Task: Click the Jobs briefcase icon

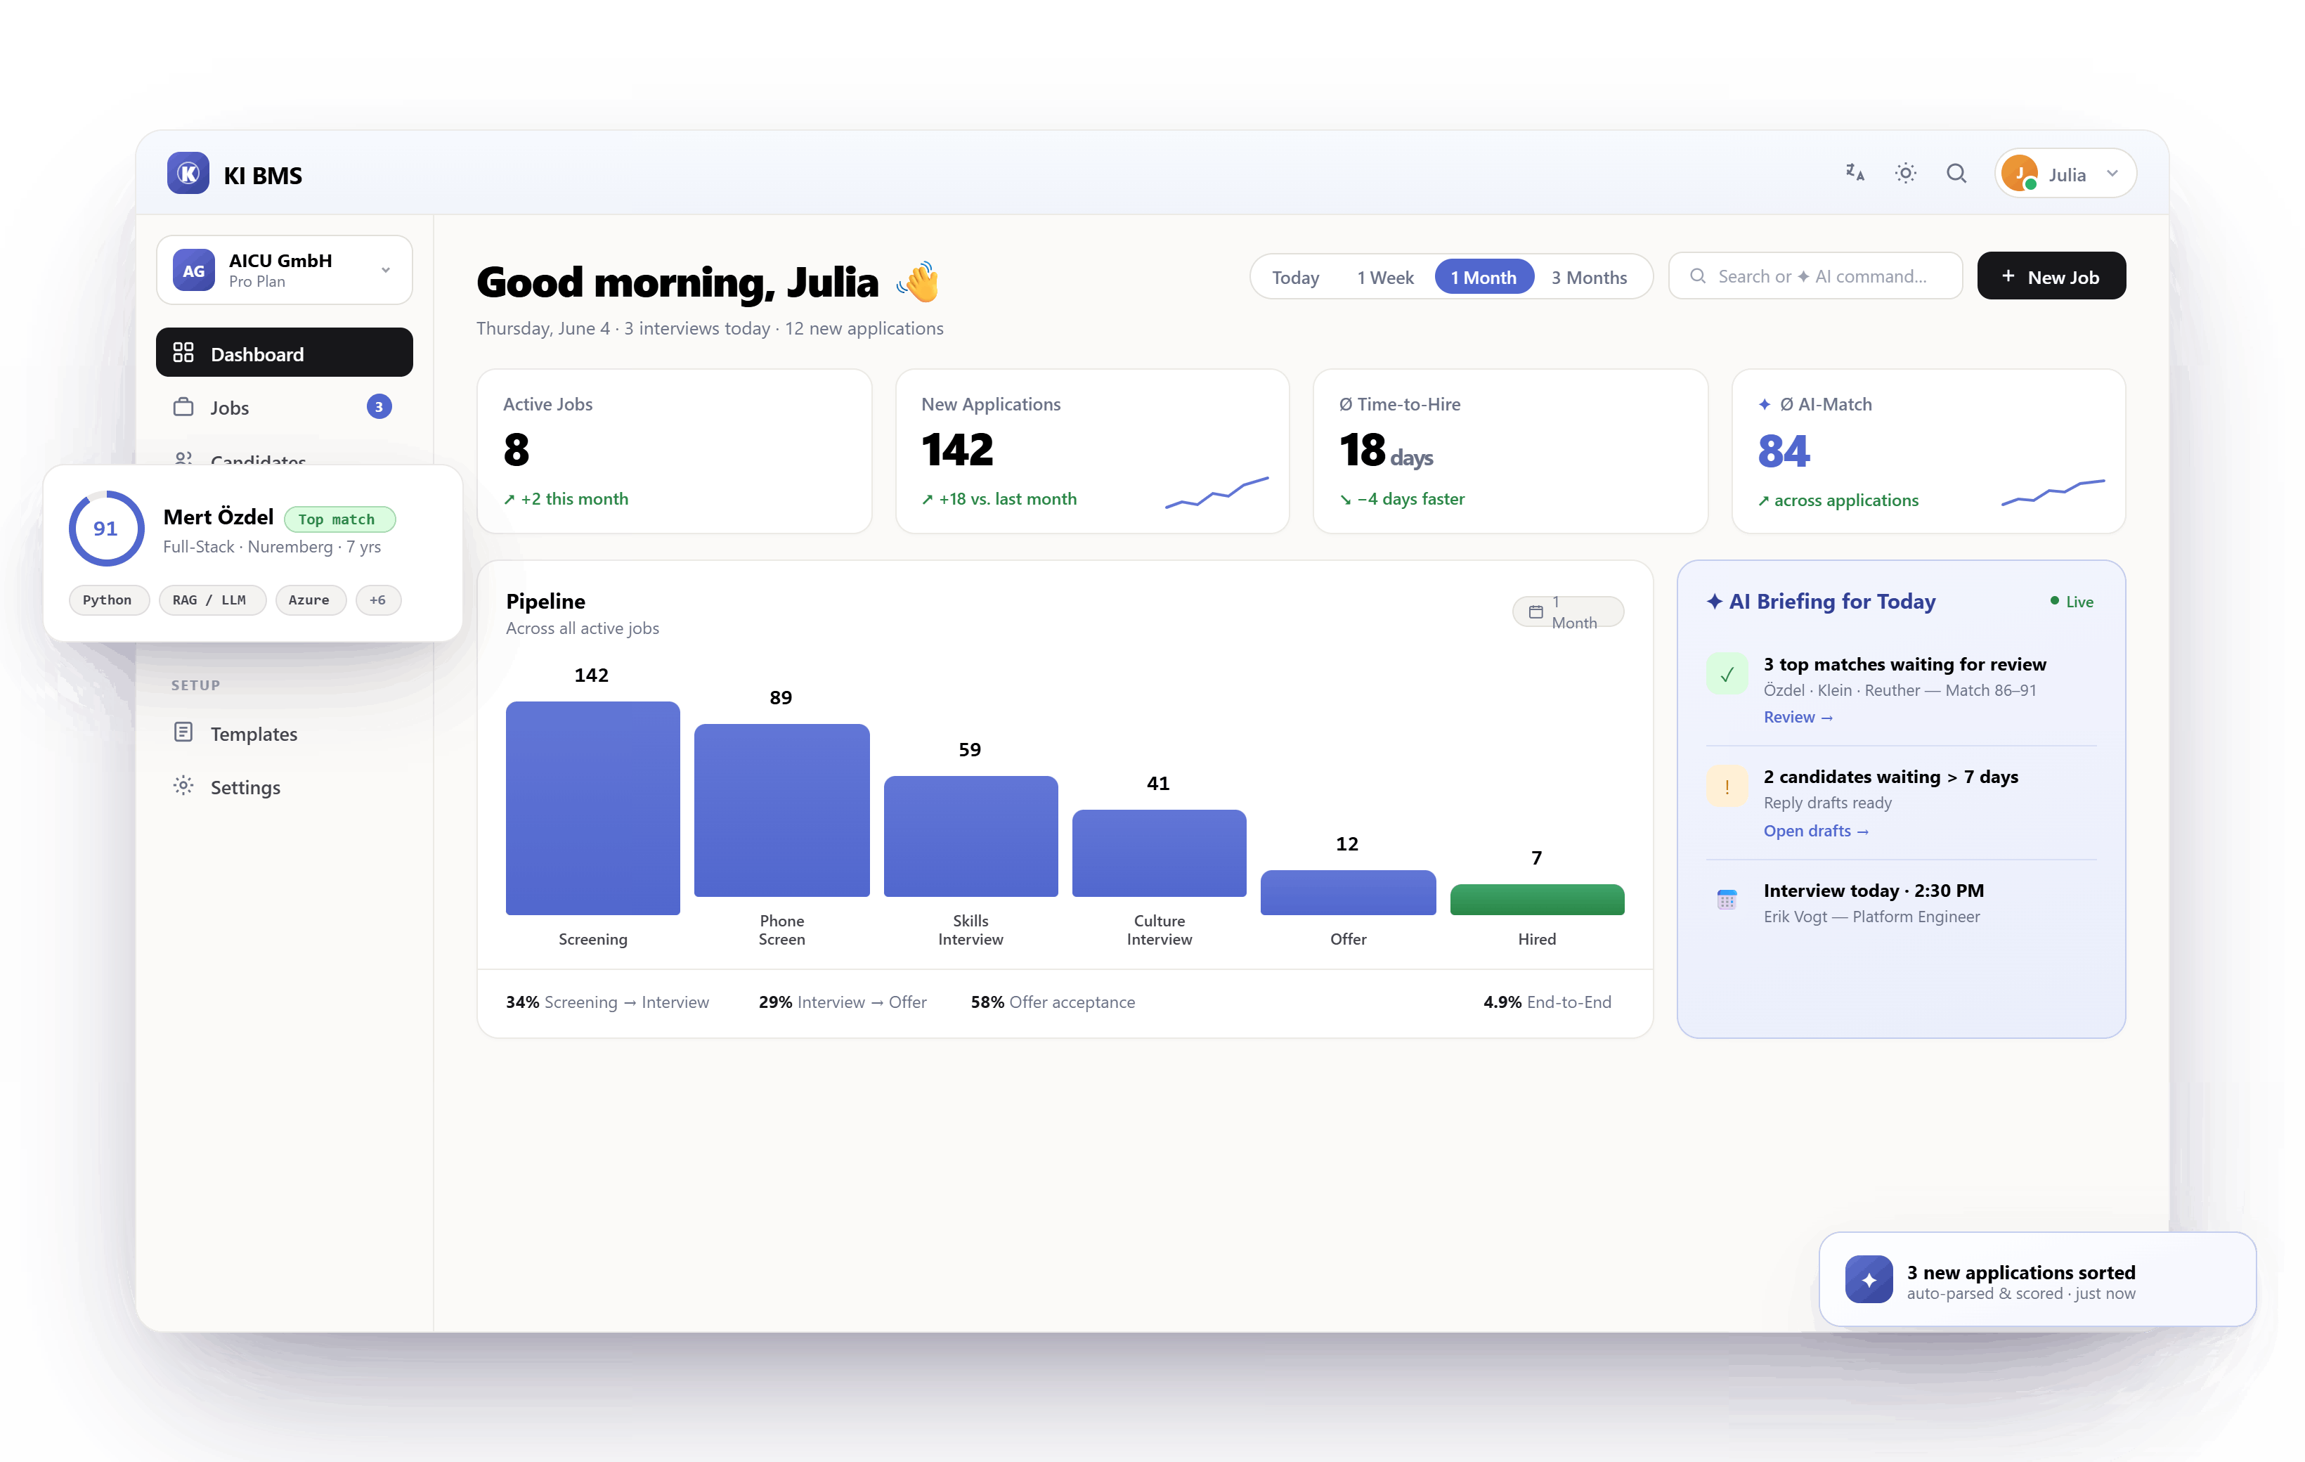Action: click(183, 407)
